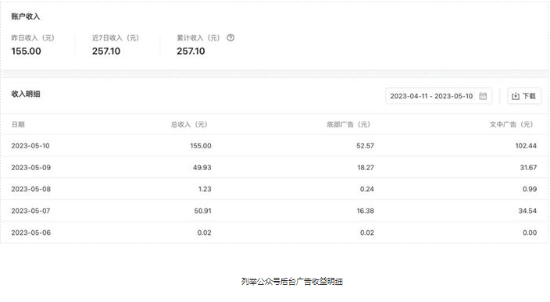
Task: Click the help icon beside 累计收入
Action: click(230, 37)
